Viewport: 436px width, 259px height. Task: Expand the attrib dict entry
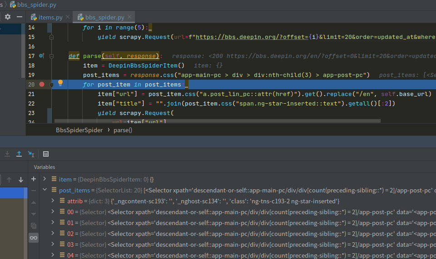tap(53, 201)
